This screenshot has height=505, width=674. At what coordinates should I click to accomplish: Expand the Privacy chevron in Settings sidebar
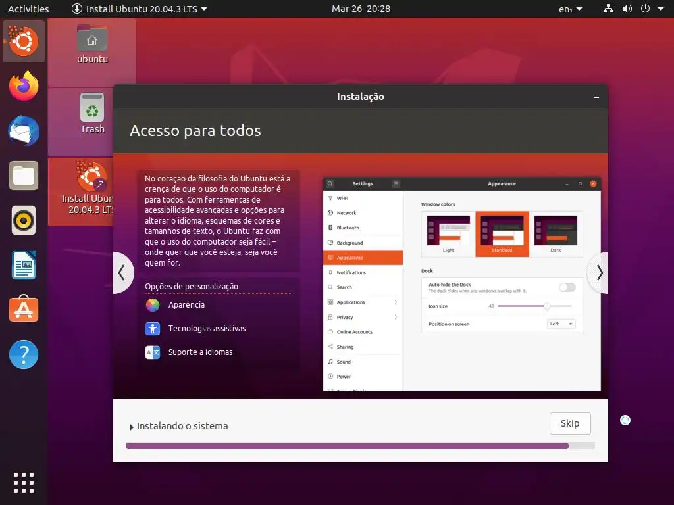[x=396, y=318]
